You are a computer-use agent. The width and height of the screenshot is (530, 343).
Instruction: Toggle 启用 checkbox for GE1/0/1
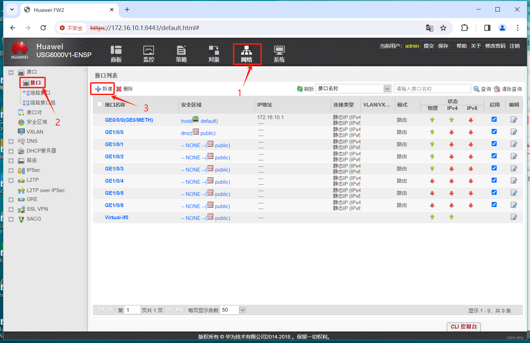point(494,143)
